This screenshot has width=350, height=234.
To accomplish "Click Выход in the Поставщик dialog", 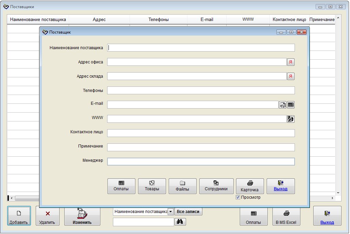I will tap(281, 186).
